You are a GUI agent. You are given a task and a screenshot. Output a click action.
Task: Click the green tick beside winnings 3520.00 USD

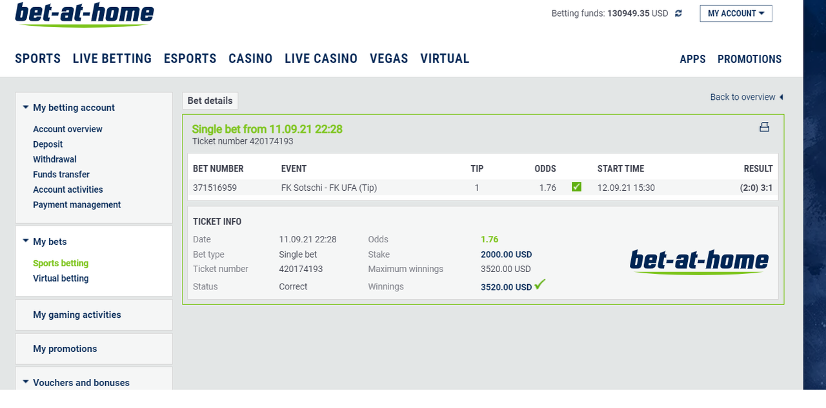click(540, 284)
